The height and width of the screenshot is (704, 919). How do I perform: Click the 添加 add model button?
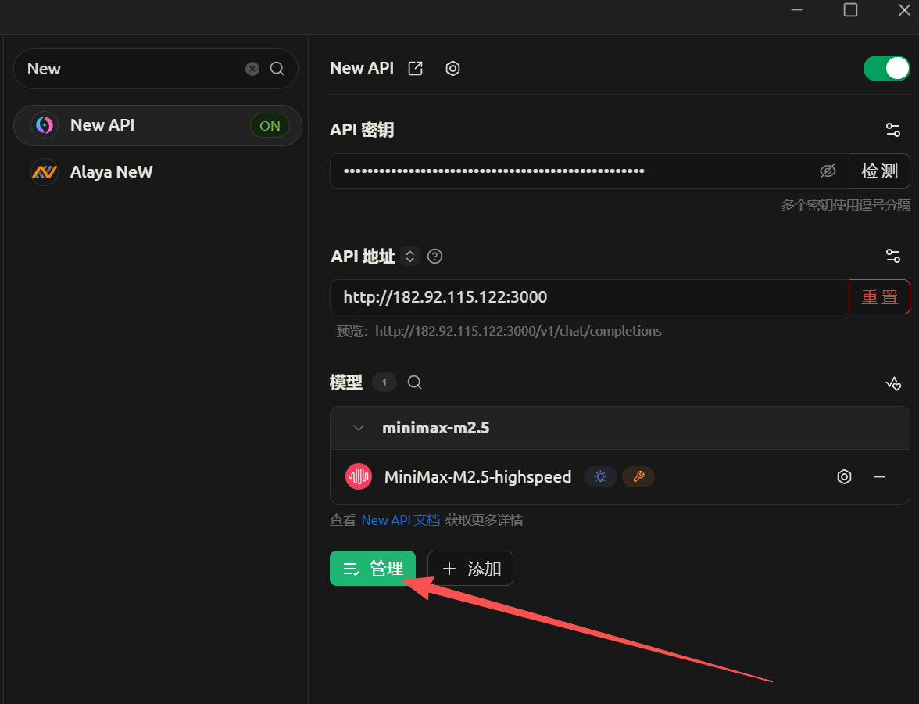[x=470, y=569]
